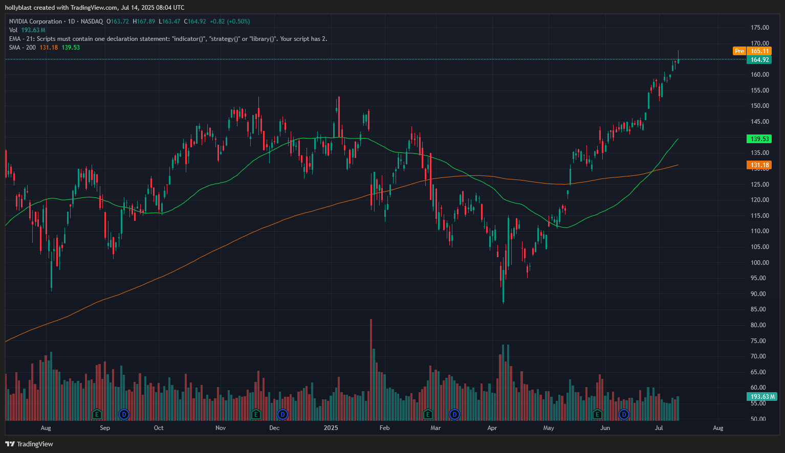Click the Sep time axis label
The height and width of the screenshot is (453, 785).
click(x=105, y=428)
